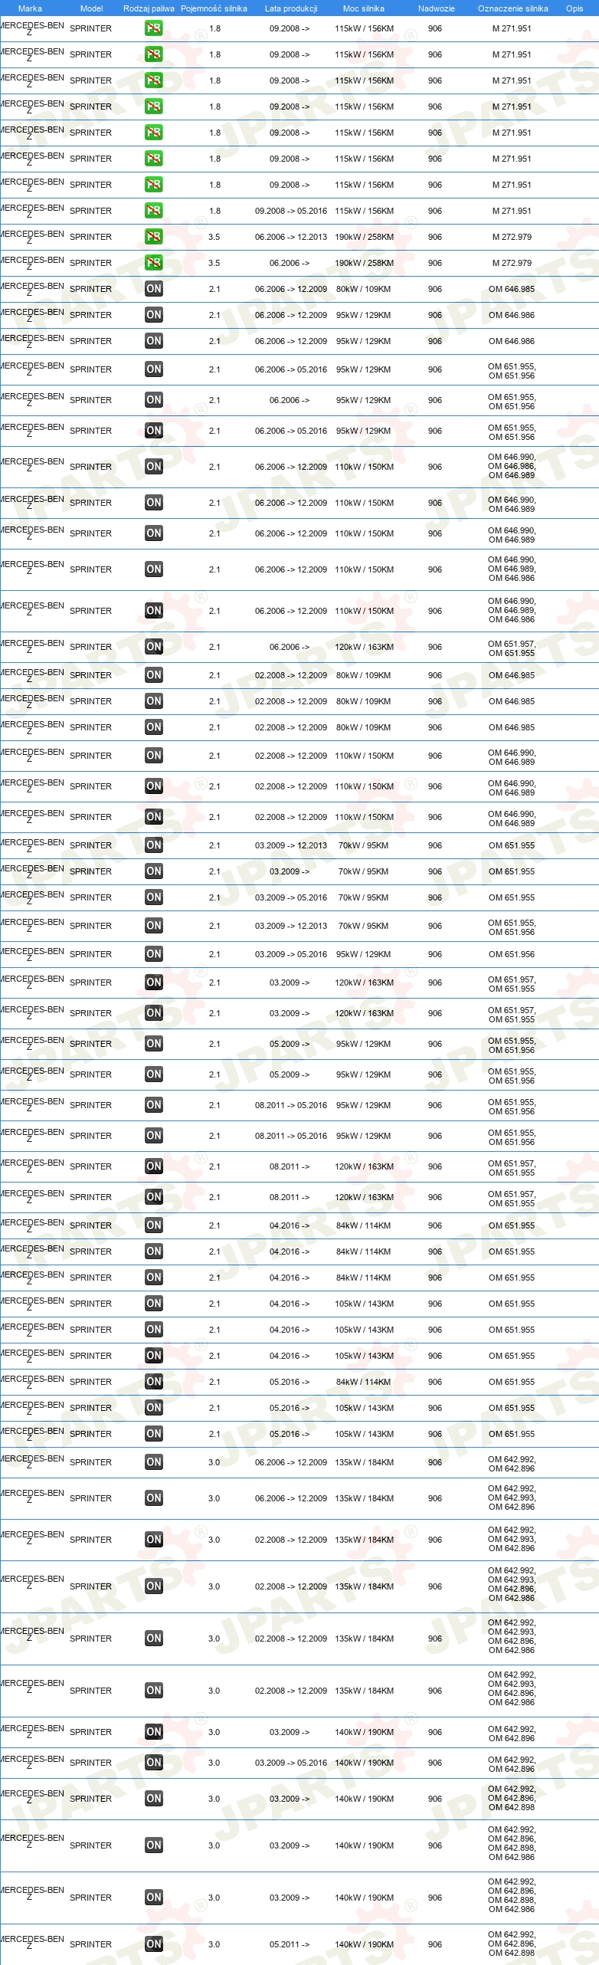This screenshot has width=599, height=1965.
Task: Click ON icon in 3.0 03.2009 -> 05.2016 140kW row
Action: tap(153, 1763)
